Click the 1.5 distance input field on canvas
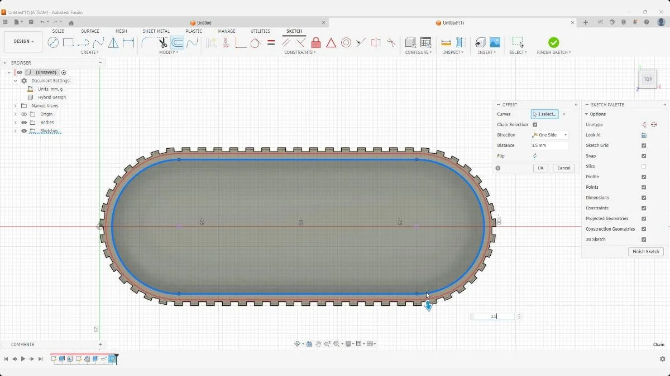Viewport: 670px width, 376px height. tap(494, 316)
